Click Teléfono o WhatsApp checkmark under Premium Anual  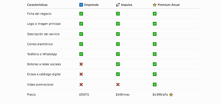click(x=155, y=54)
